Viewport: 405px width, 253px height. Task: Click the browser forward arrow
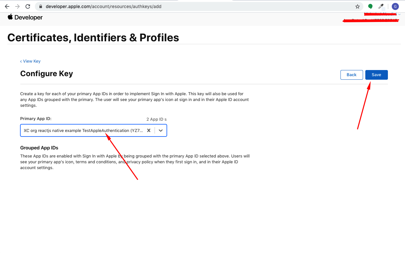pos(17,6)
